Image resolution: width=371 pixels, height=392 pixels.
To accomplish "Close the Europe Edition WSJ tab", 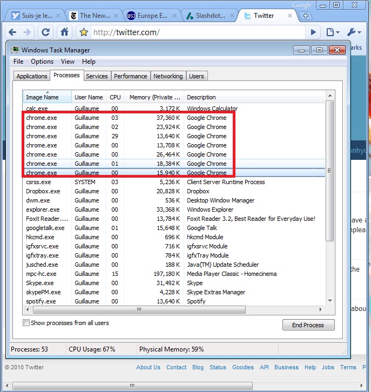I will point(174,16).
